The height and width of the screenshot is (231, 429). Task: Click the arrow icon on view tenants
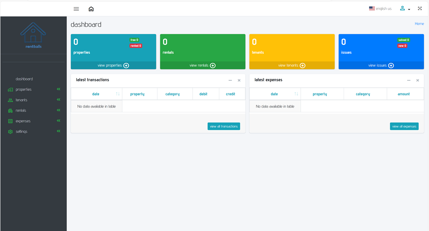point(302,66)
